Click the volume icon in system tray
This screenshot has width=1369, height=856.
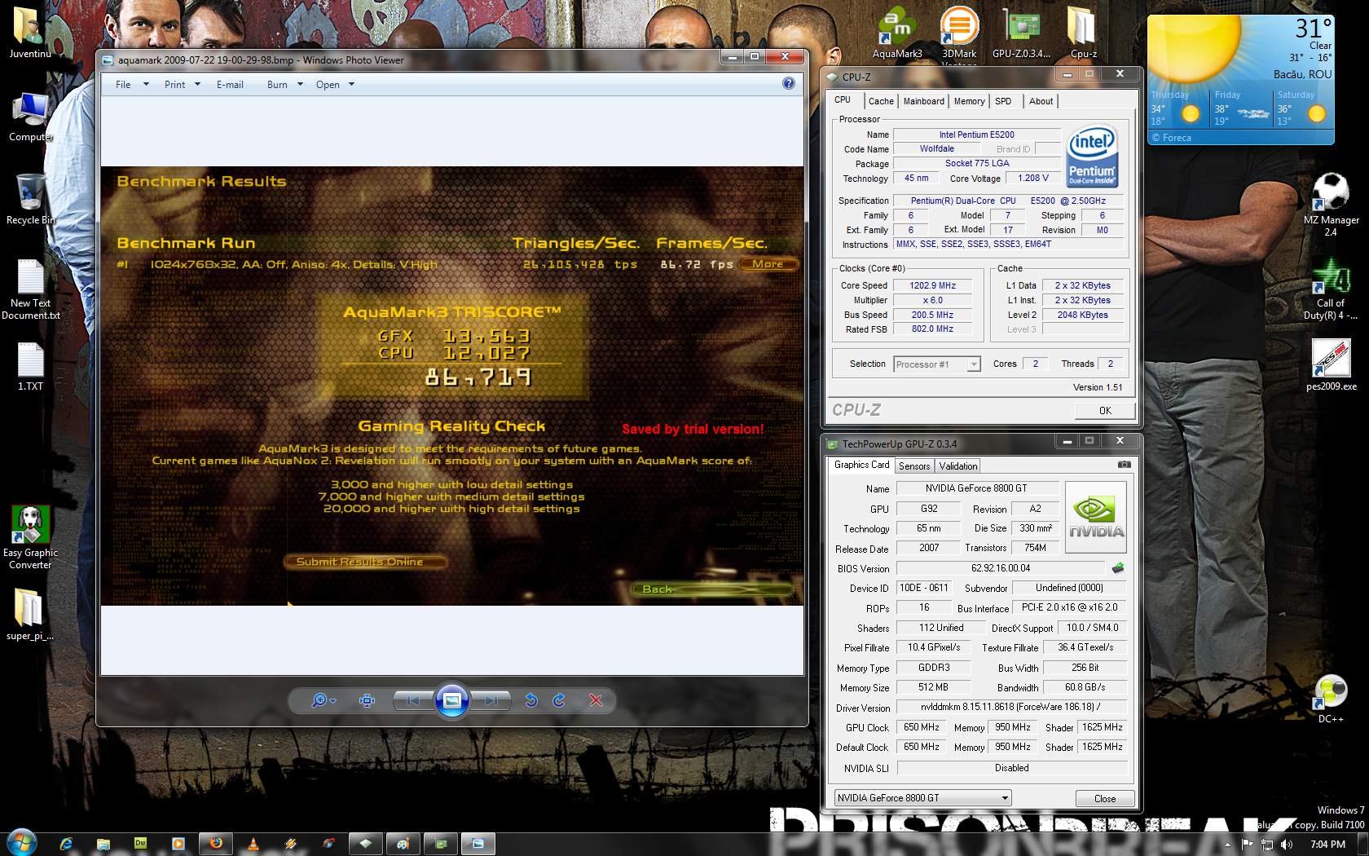point(1287,845)
